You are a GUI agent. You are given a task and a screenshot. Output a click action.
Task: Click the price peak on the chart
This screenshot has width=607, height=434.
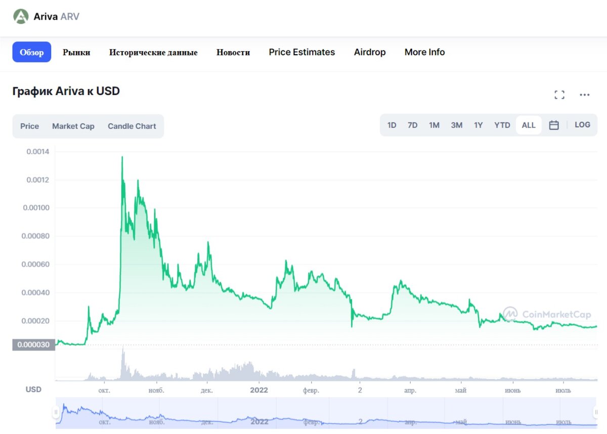122,157
